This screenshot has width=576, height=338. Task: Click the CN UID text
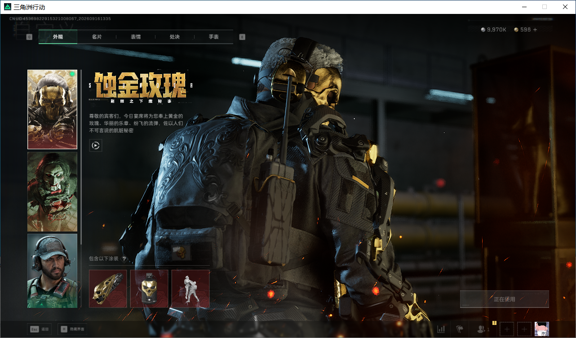[x=60, y=19]
